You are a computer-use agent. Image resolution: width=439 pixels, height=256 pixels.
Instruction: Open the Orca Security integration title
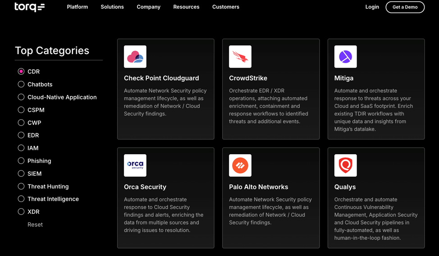point(145,187)
